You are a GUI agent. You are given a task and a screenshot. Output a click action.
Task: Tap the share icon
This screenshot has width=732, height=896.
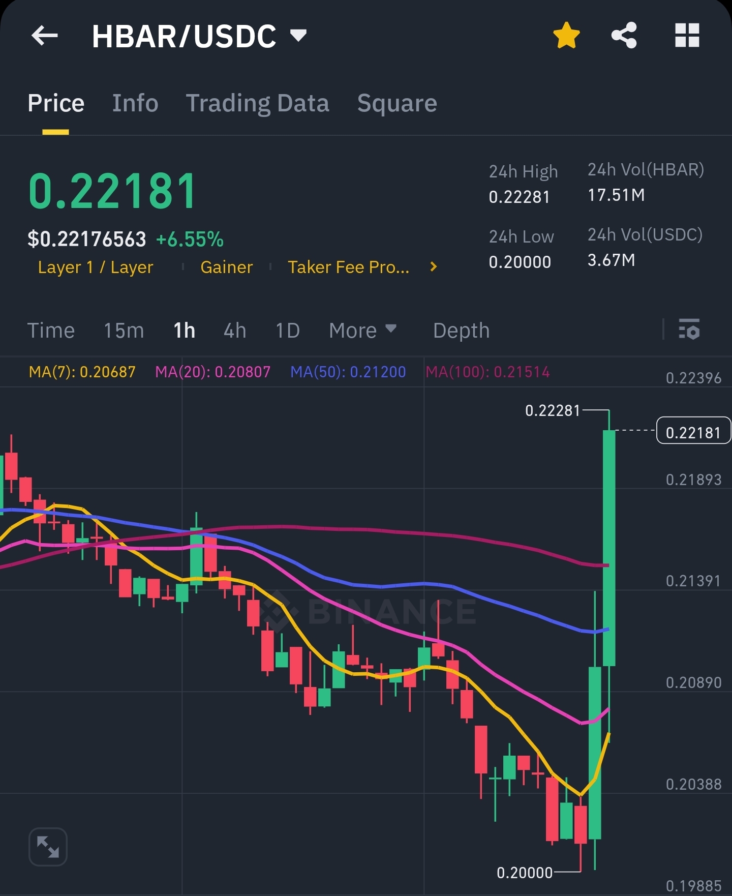[x=624, y=36]
